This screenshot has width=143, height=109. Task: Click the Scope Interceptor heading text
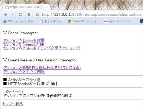click(x=23, y=33)
